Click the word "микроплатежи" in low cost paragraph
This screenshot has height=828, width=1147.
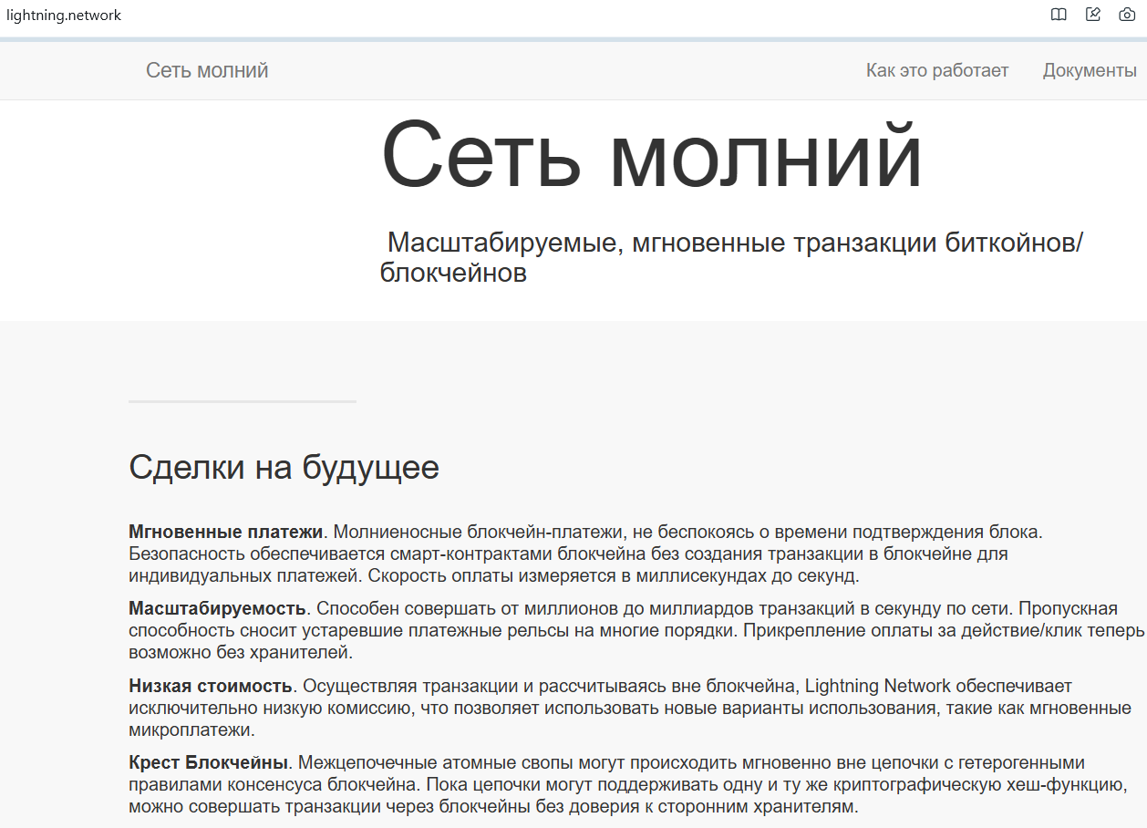click(x=192, y=730)
